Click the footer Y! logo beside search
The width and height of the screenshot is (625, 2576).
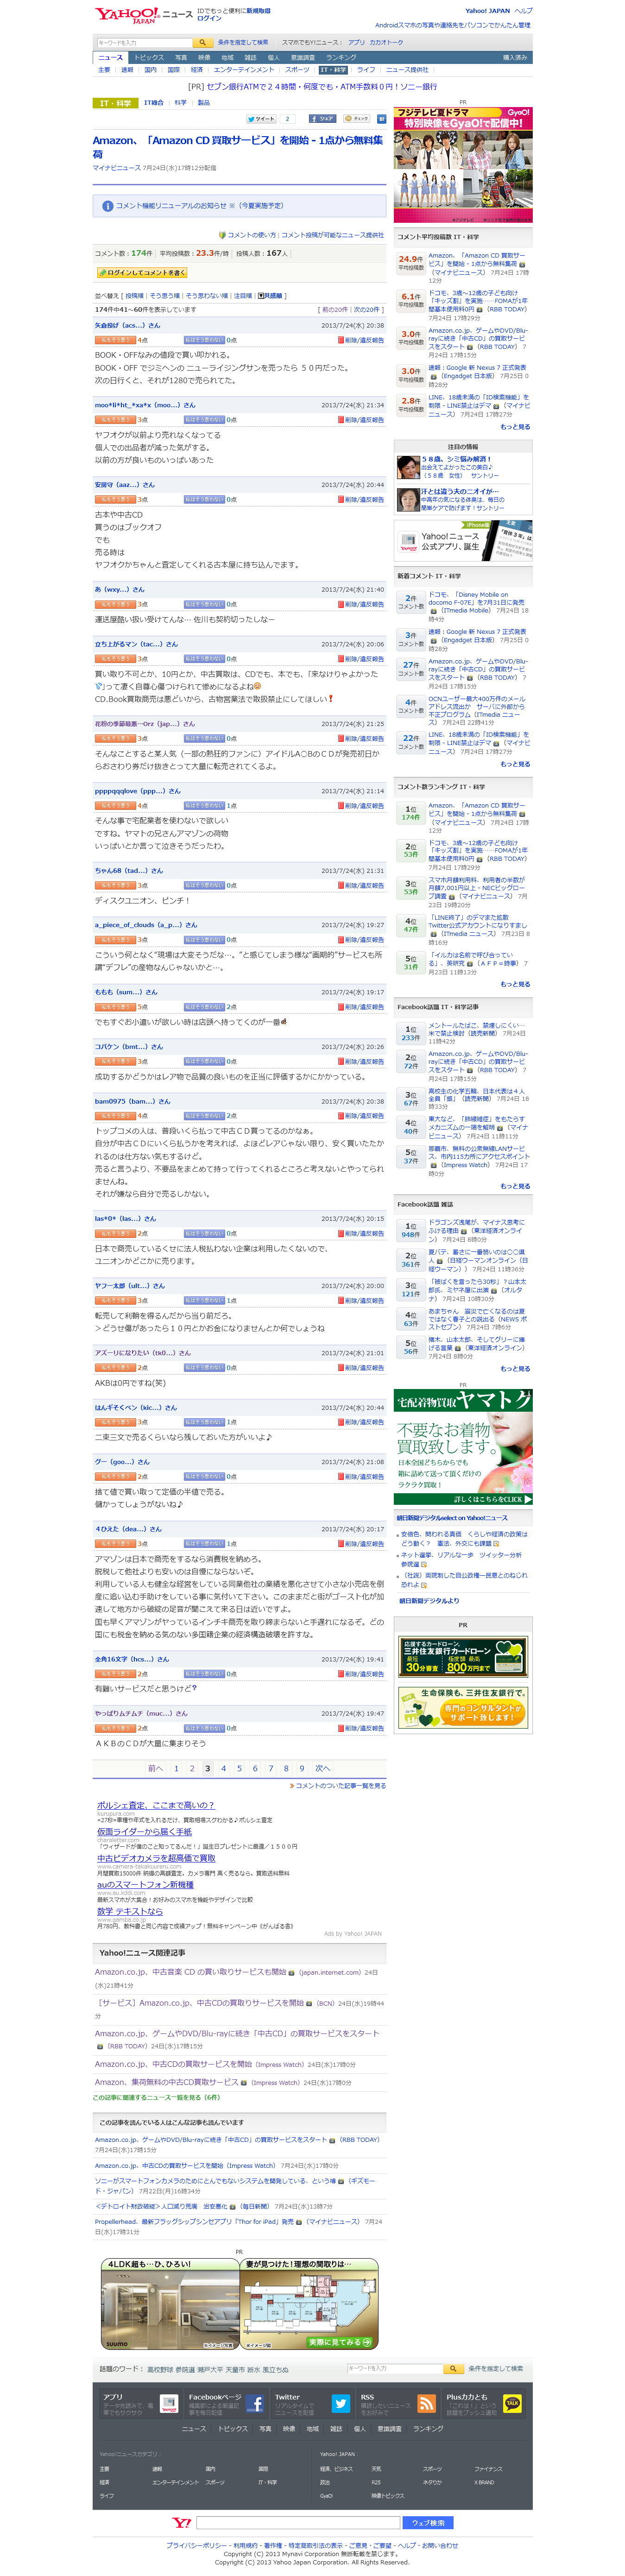point(182,2523)
